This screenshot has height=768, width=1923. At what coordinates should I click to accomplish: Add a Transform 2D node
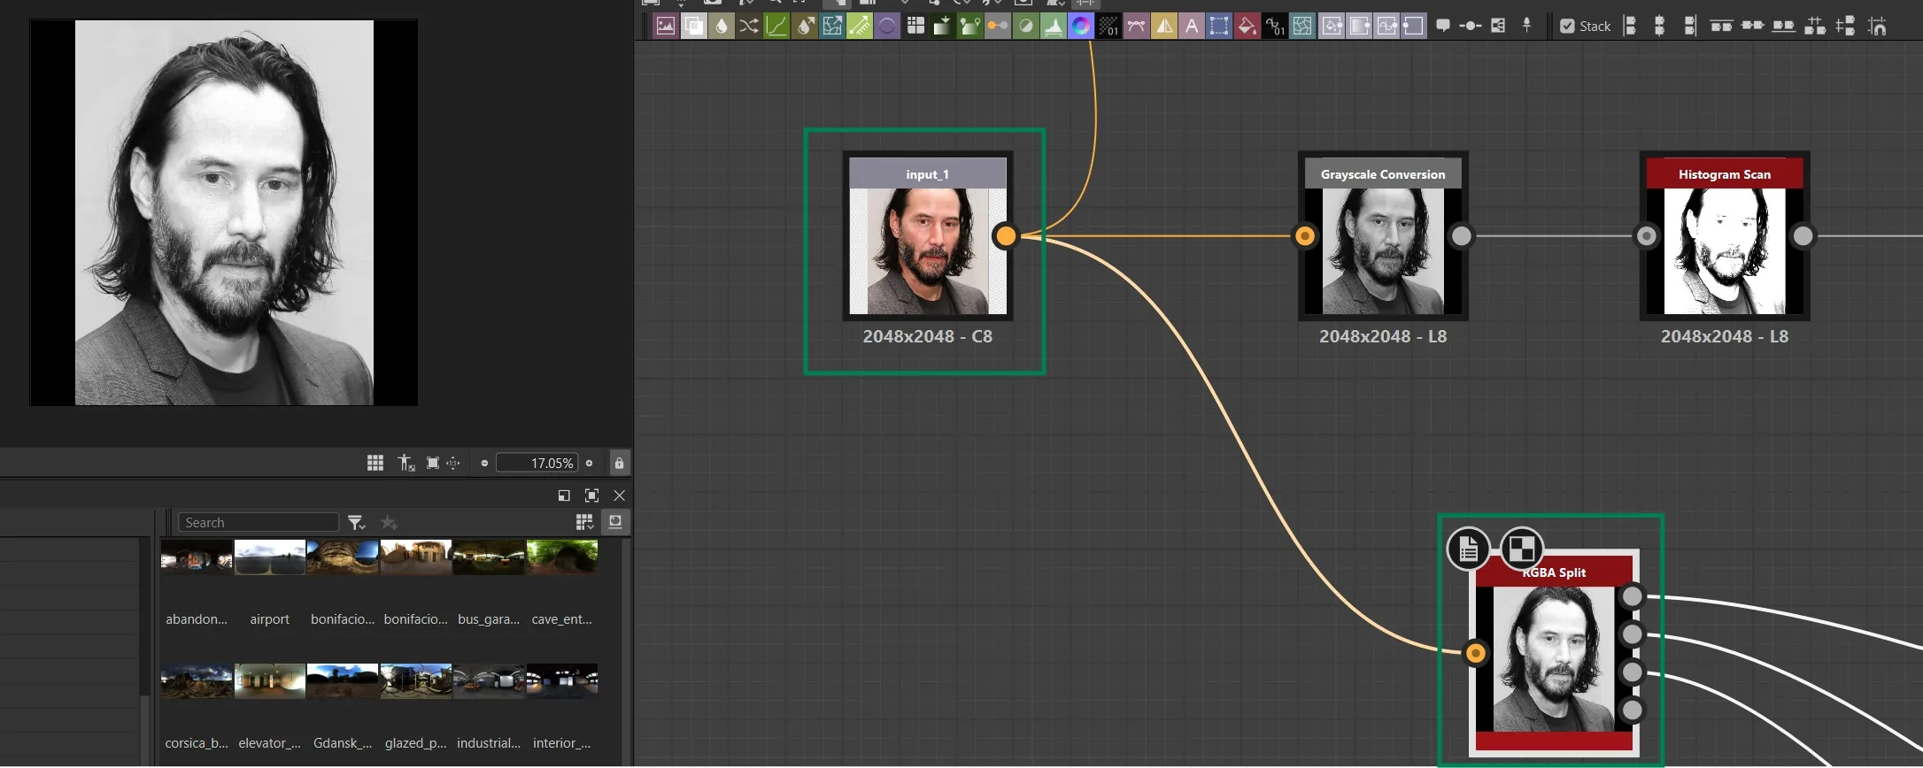1219,26
